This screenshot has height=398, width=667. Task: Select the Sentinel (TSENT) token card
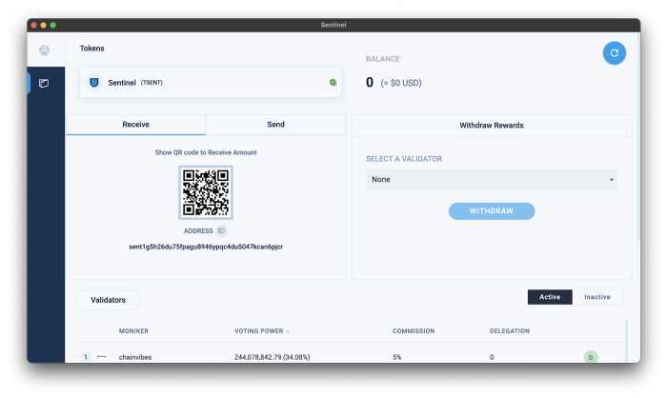(x=211, y=83)
